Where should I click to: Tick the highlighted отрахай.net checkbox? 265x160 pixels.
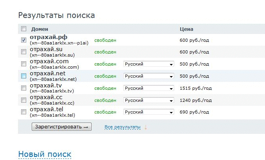pos(23,76)
